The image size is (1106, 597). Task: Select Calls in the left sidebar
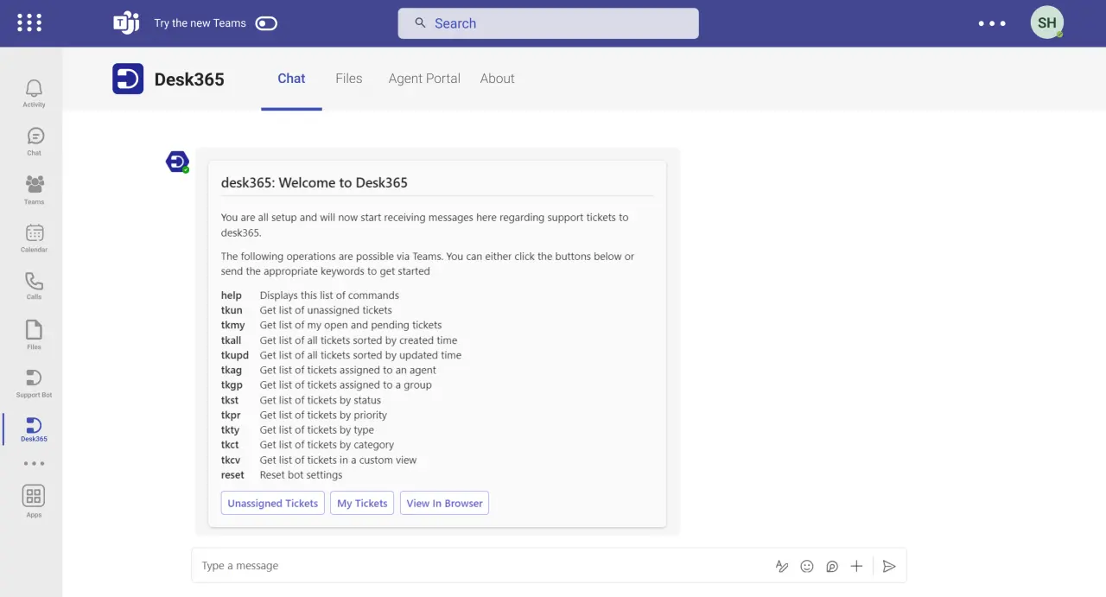pyautogui.click(x=33, y=285)
